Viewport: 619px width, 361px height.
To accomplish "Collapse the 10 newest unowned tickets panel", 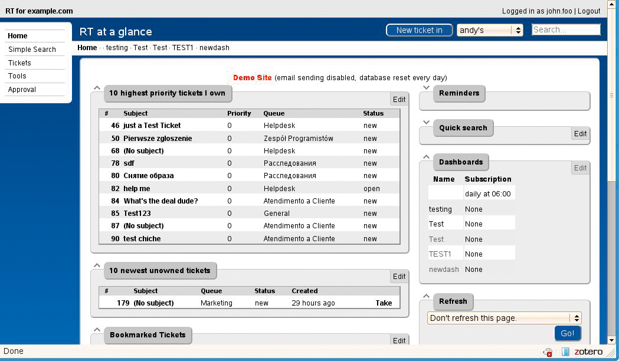I will coord(97,266).
